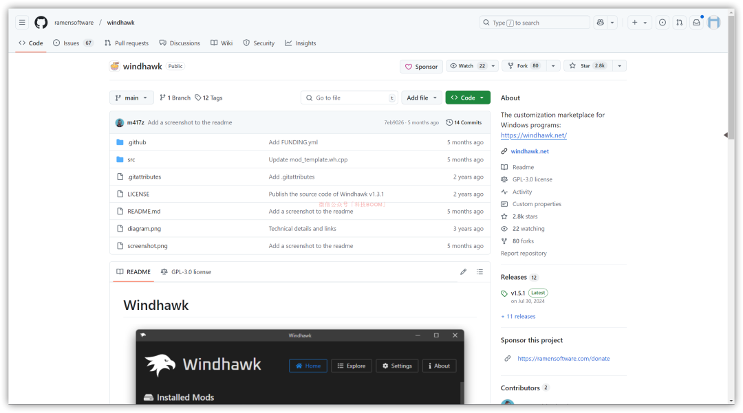Image resolution: width=743 pixels, height=413 pixels.
Task: Switch to the Wiki tab
Action: click(x=222, y=43)
